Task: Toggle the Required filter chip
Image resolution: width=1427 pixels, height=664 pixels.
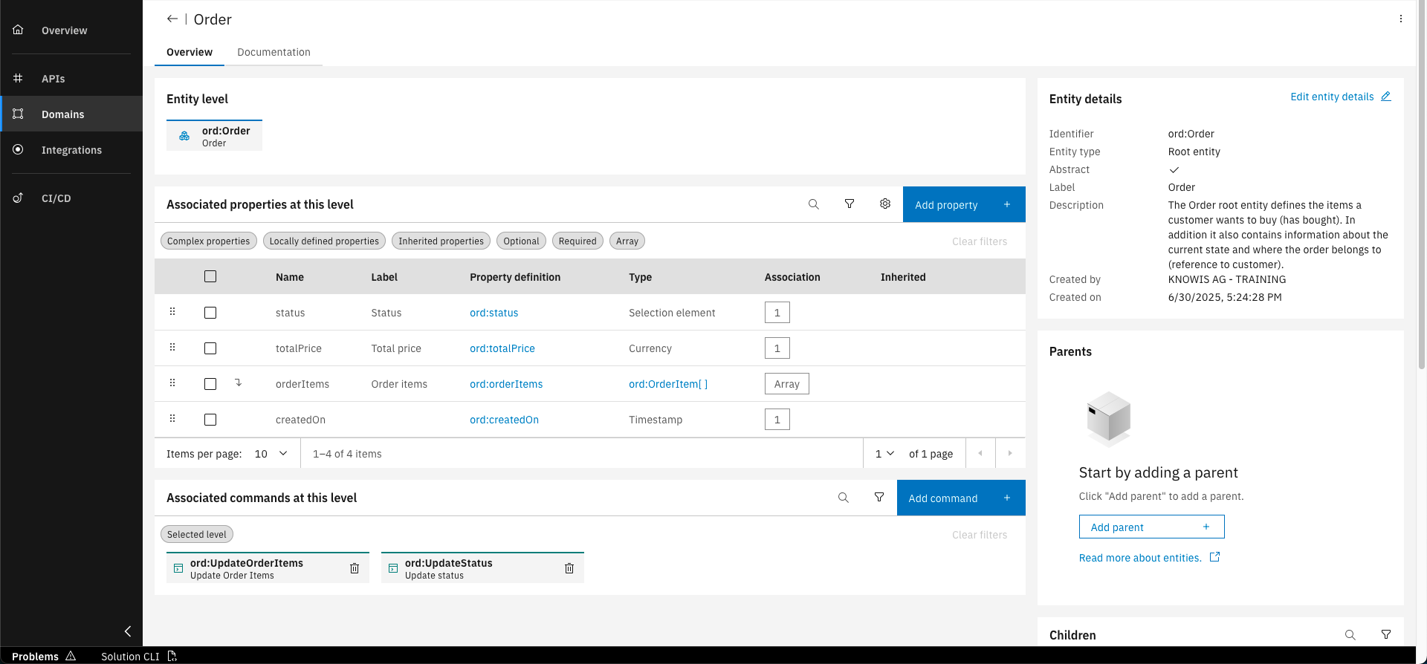Action: [577, 241]
